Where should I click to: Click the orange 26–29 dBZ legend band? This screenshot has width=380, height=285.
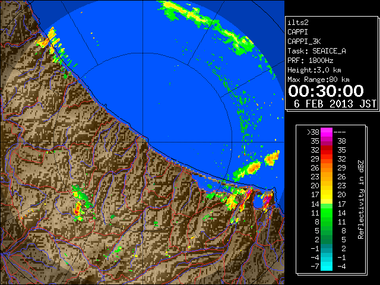pos(327,167)
